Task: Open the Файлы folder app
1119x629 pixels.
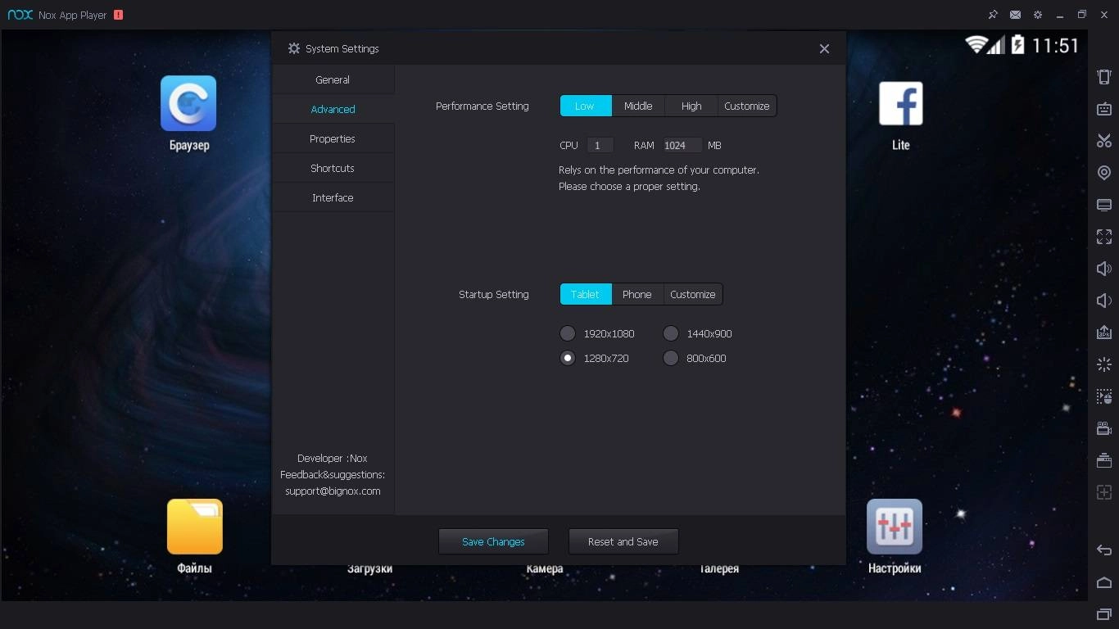Action: click(x=195, y=536)
